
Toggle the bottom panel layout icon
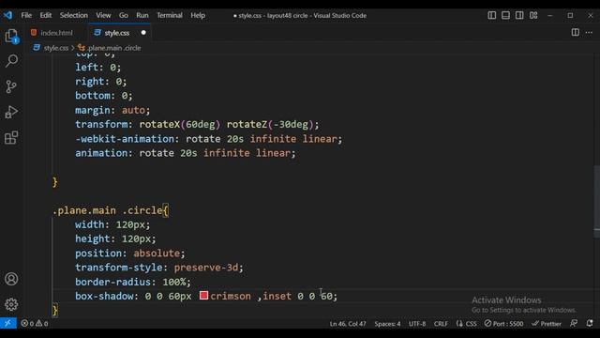coord(505,15)
